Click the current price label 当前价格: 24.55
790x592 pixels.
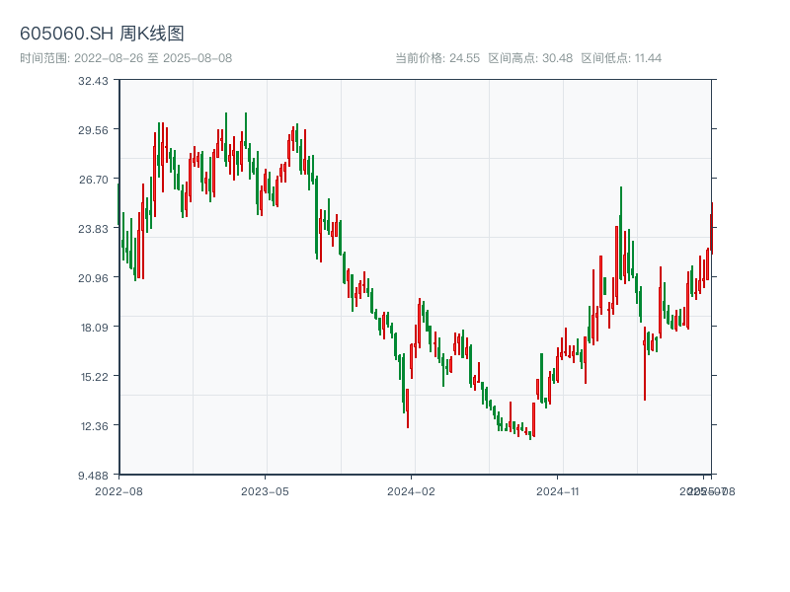coord(437,58)
